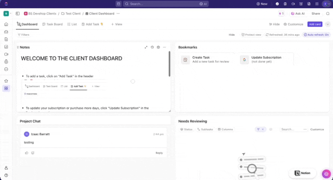Open the Help question mark icon
The height and width of the screenshot is (180, 333).
(6, 175)
